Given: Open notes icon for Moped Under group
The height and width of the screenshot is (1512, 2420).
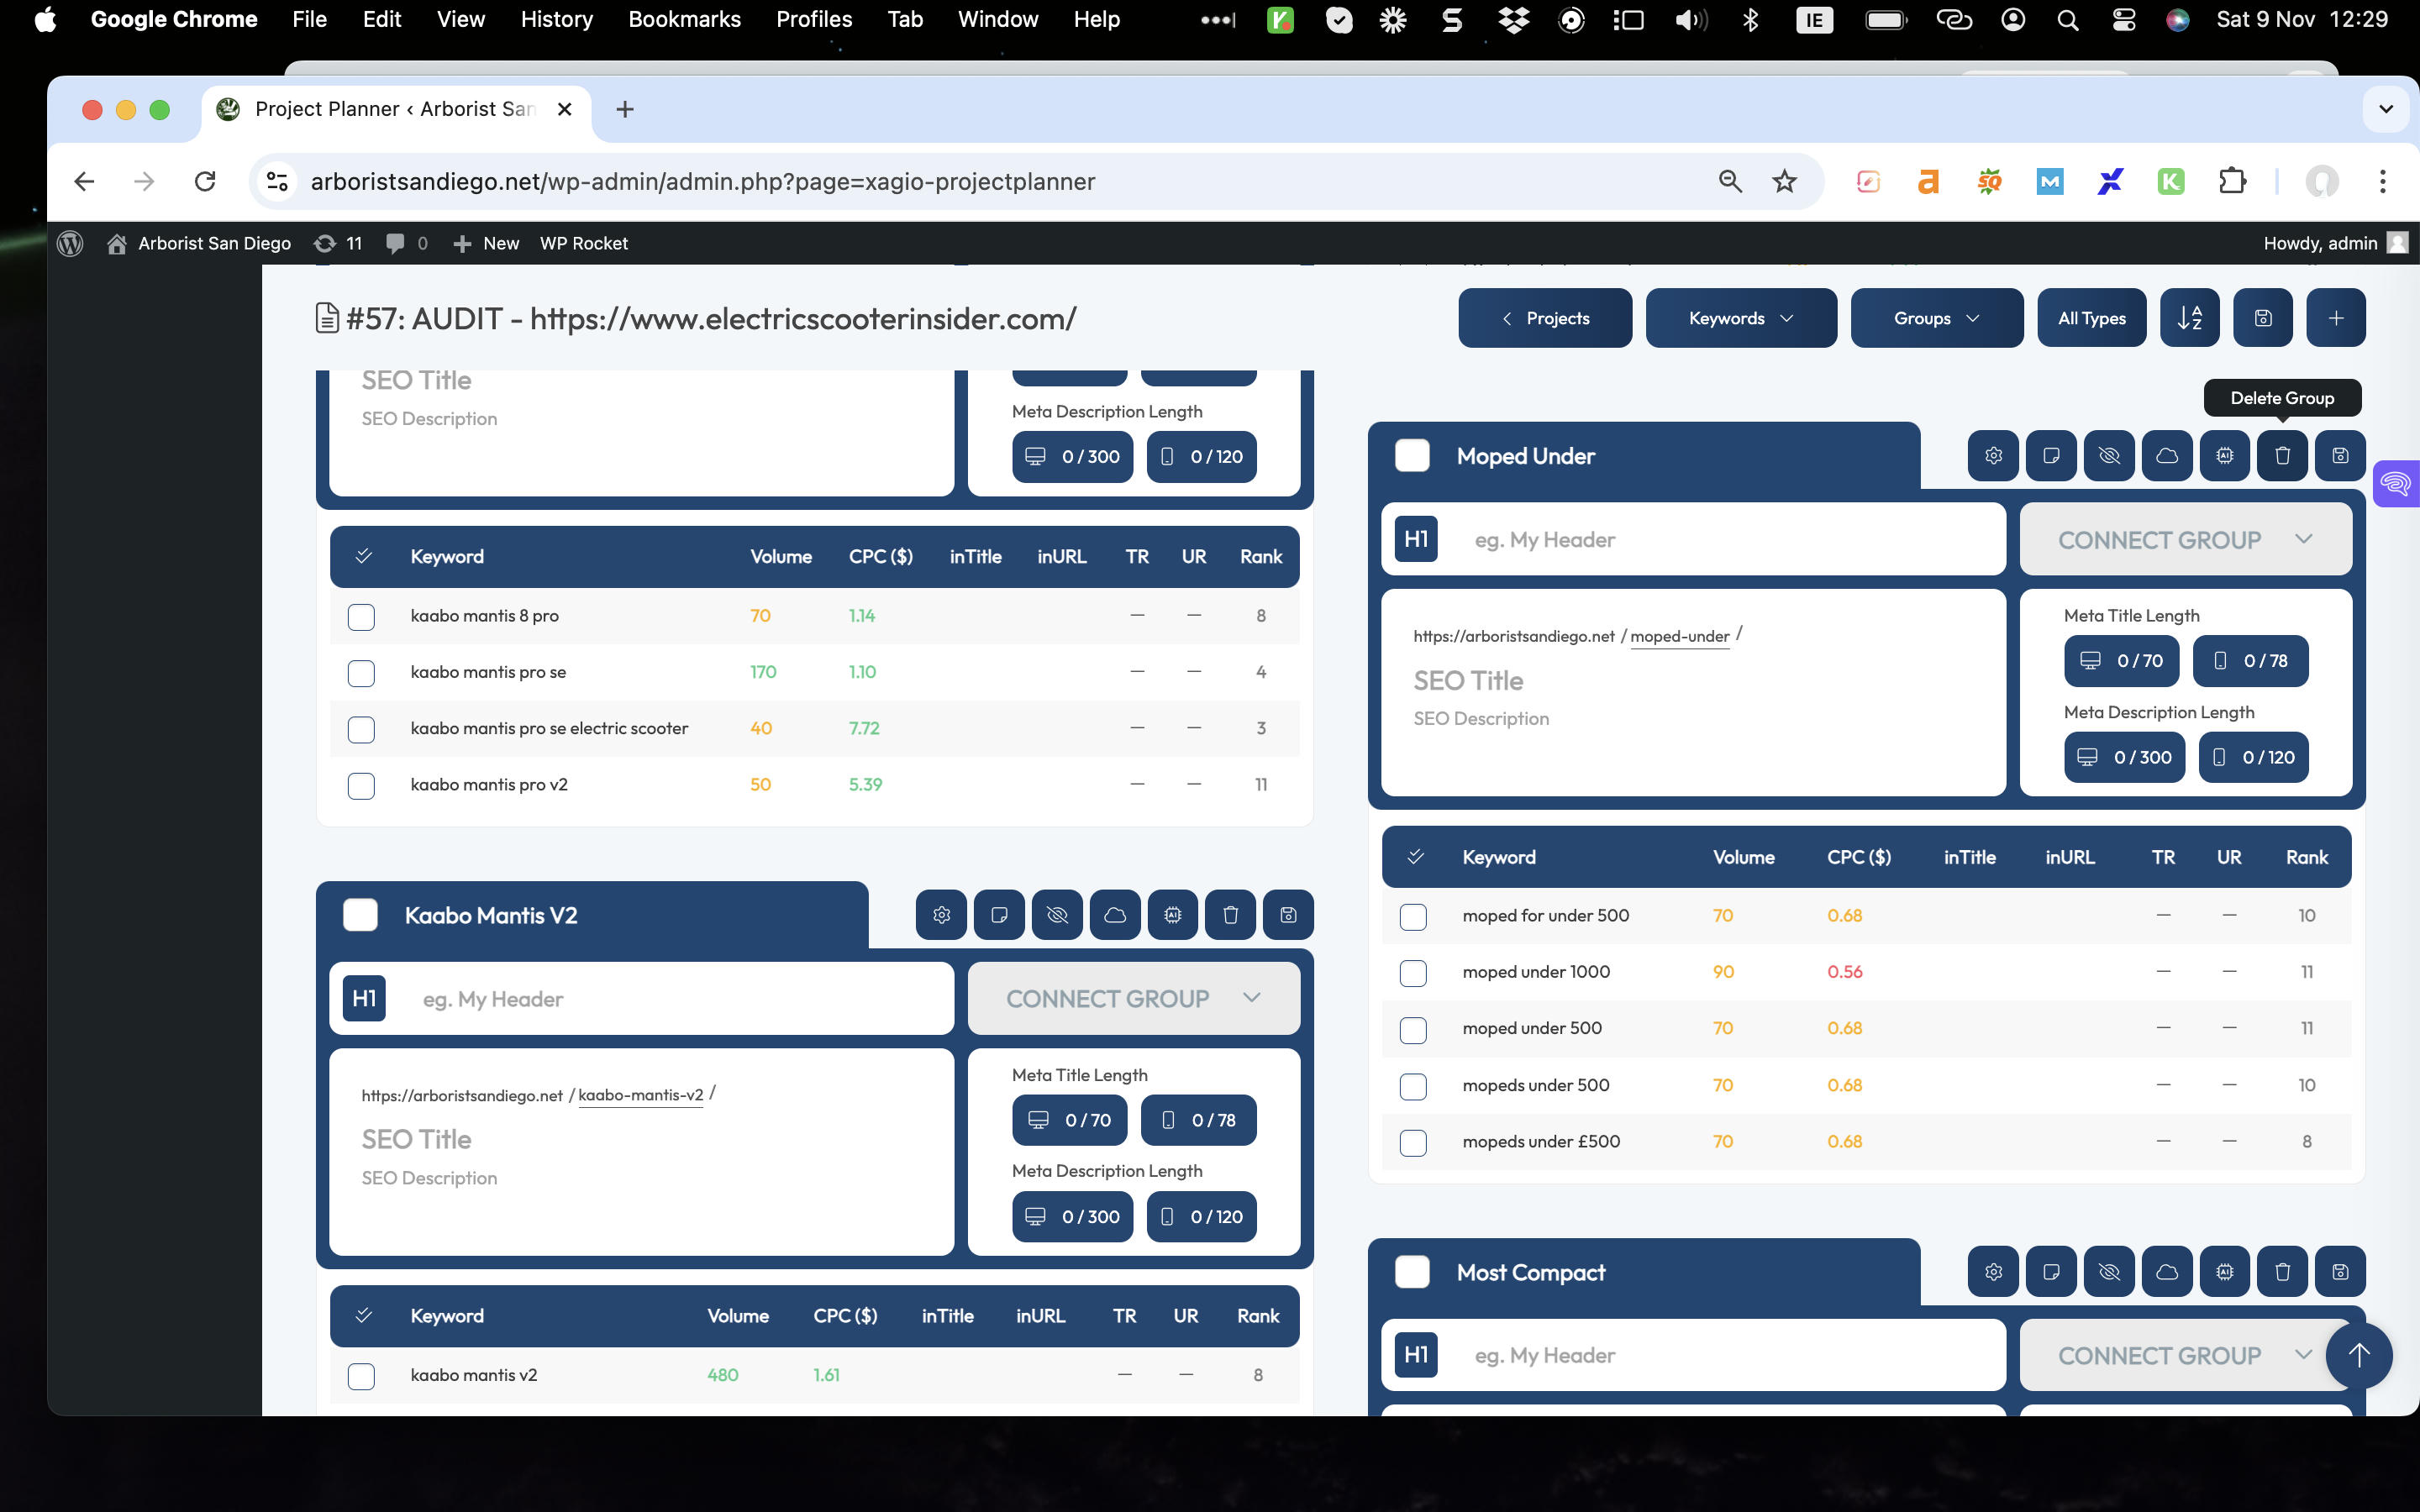Looking at the screenshot, I should coord(2051,456).
